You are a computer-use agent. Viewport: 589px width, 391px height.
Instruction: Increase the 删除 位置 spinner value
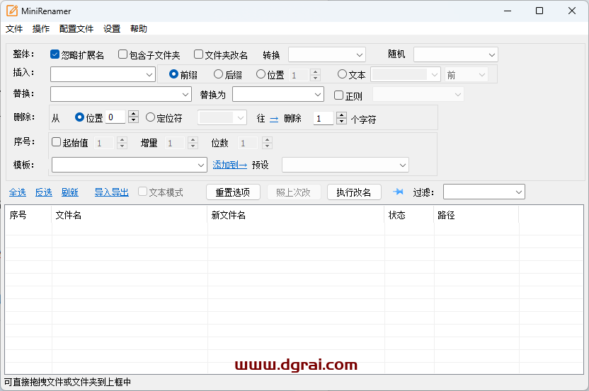(133, 114)
